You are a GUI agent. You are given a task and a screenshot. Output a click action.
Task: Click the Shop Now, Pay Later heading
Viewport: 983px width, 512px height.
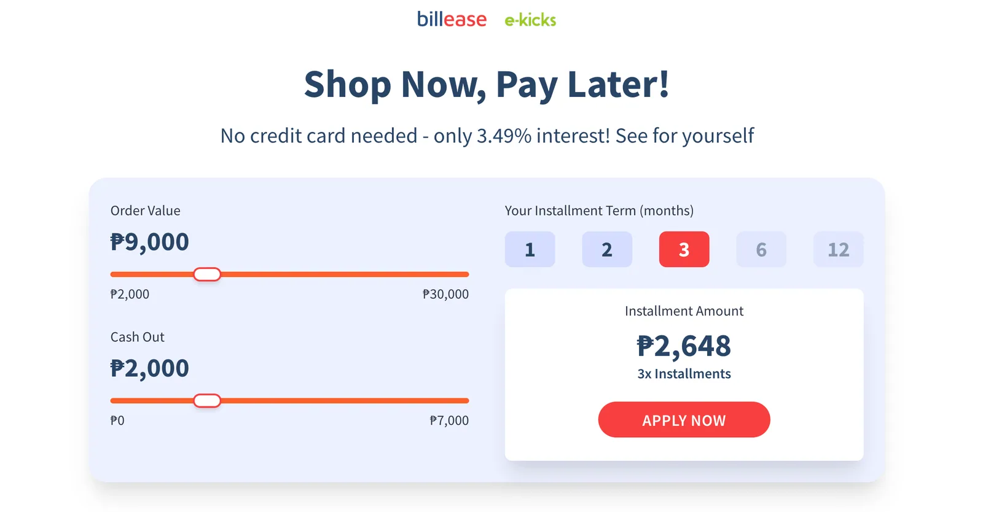[x=487, y=85]
